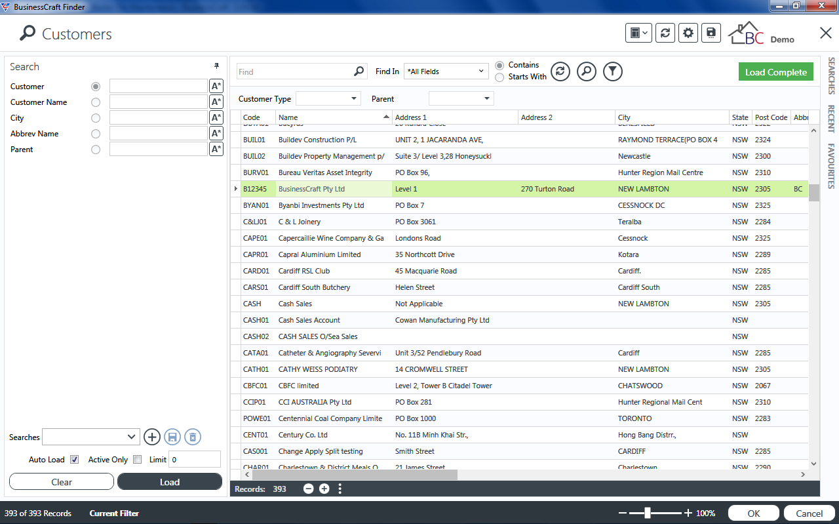
Task: Sort by the Name column header
Action: [x=333, y=117]
